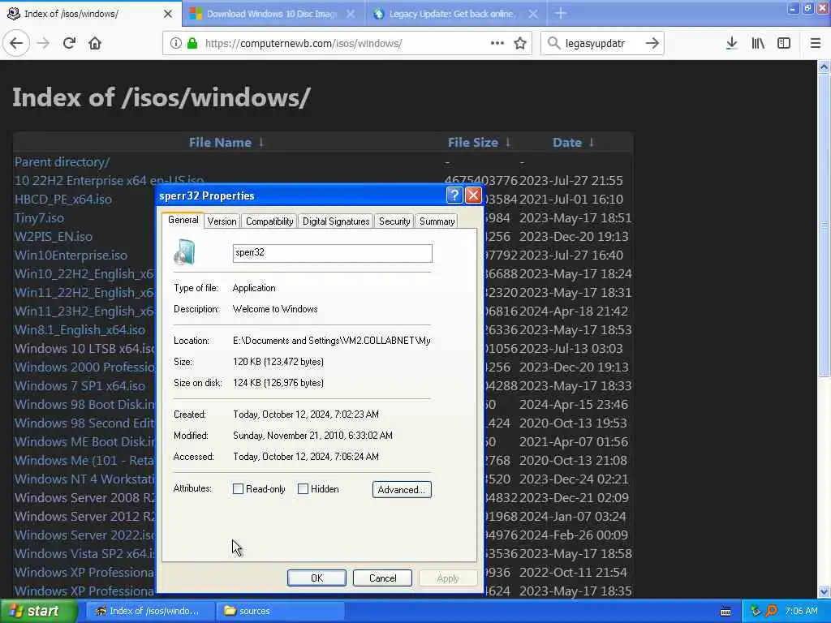Open page actions three-dot menu
The width and height of the screenshot is (831, 623).
[497, 44]
